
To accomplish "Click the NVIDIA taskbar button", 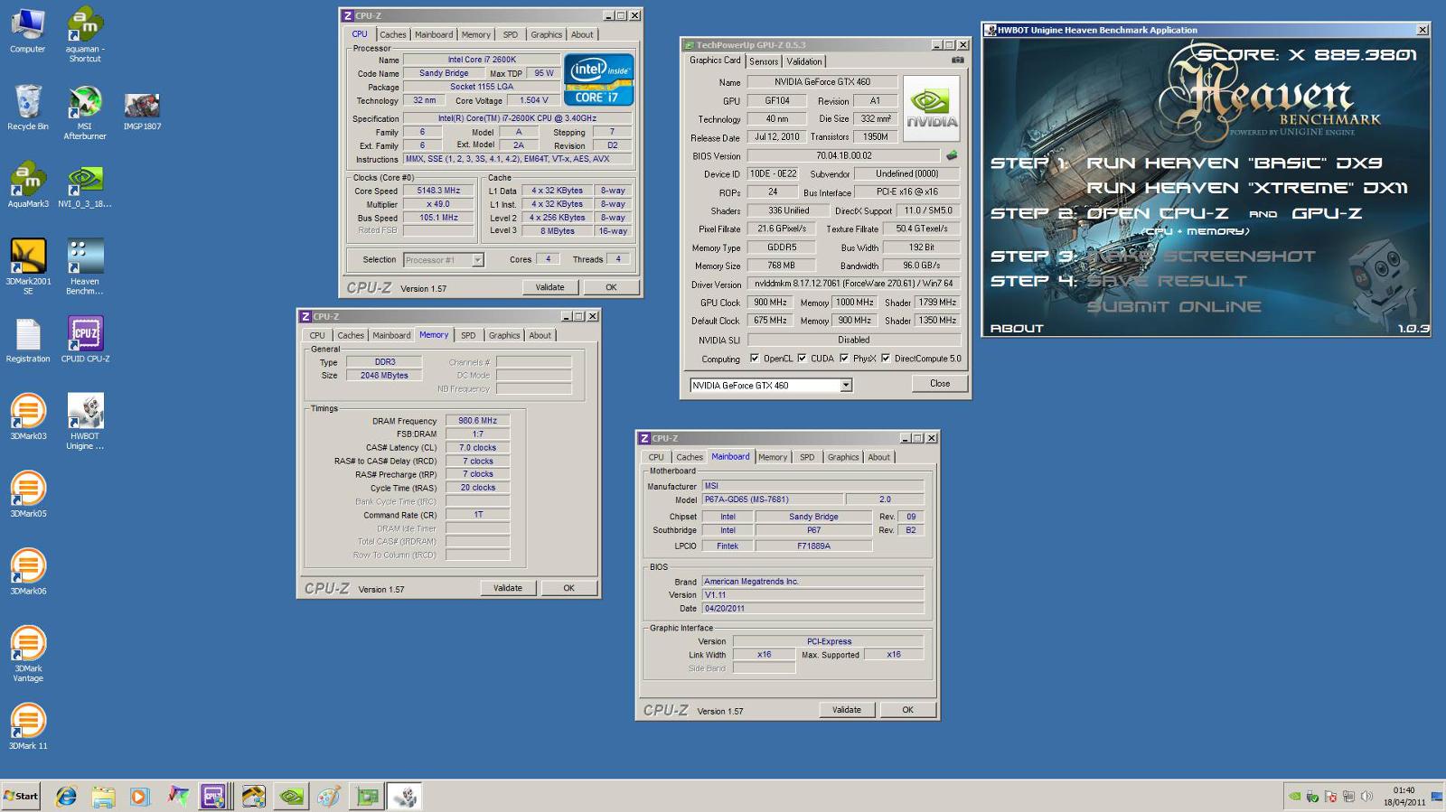I will point(291,797).
